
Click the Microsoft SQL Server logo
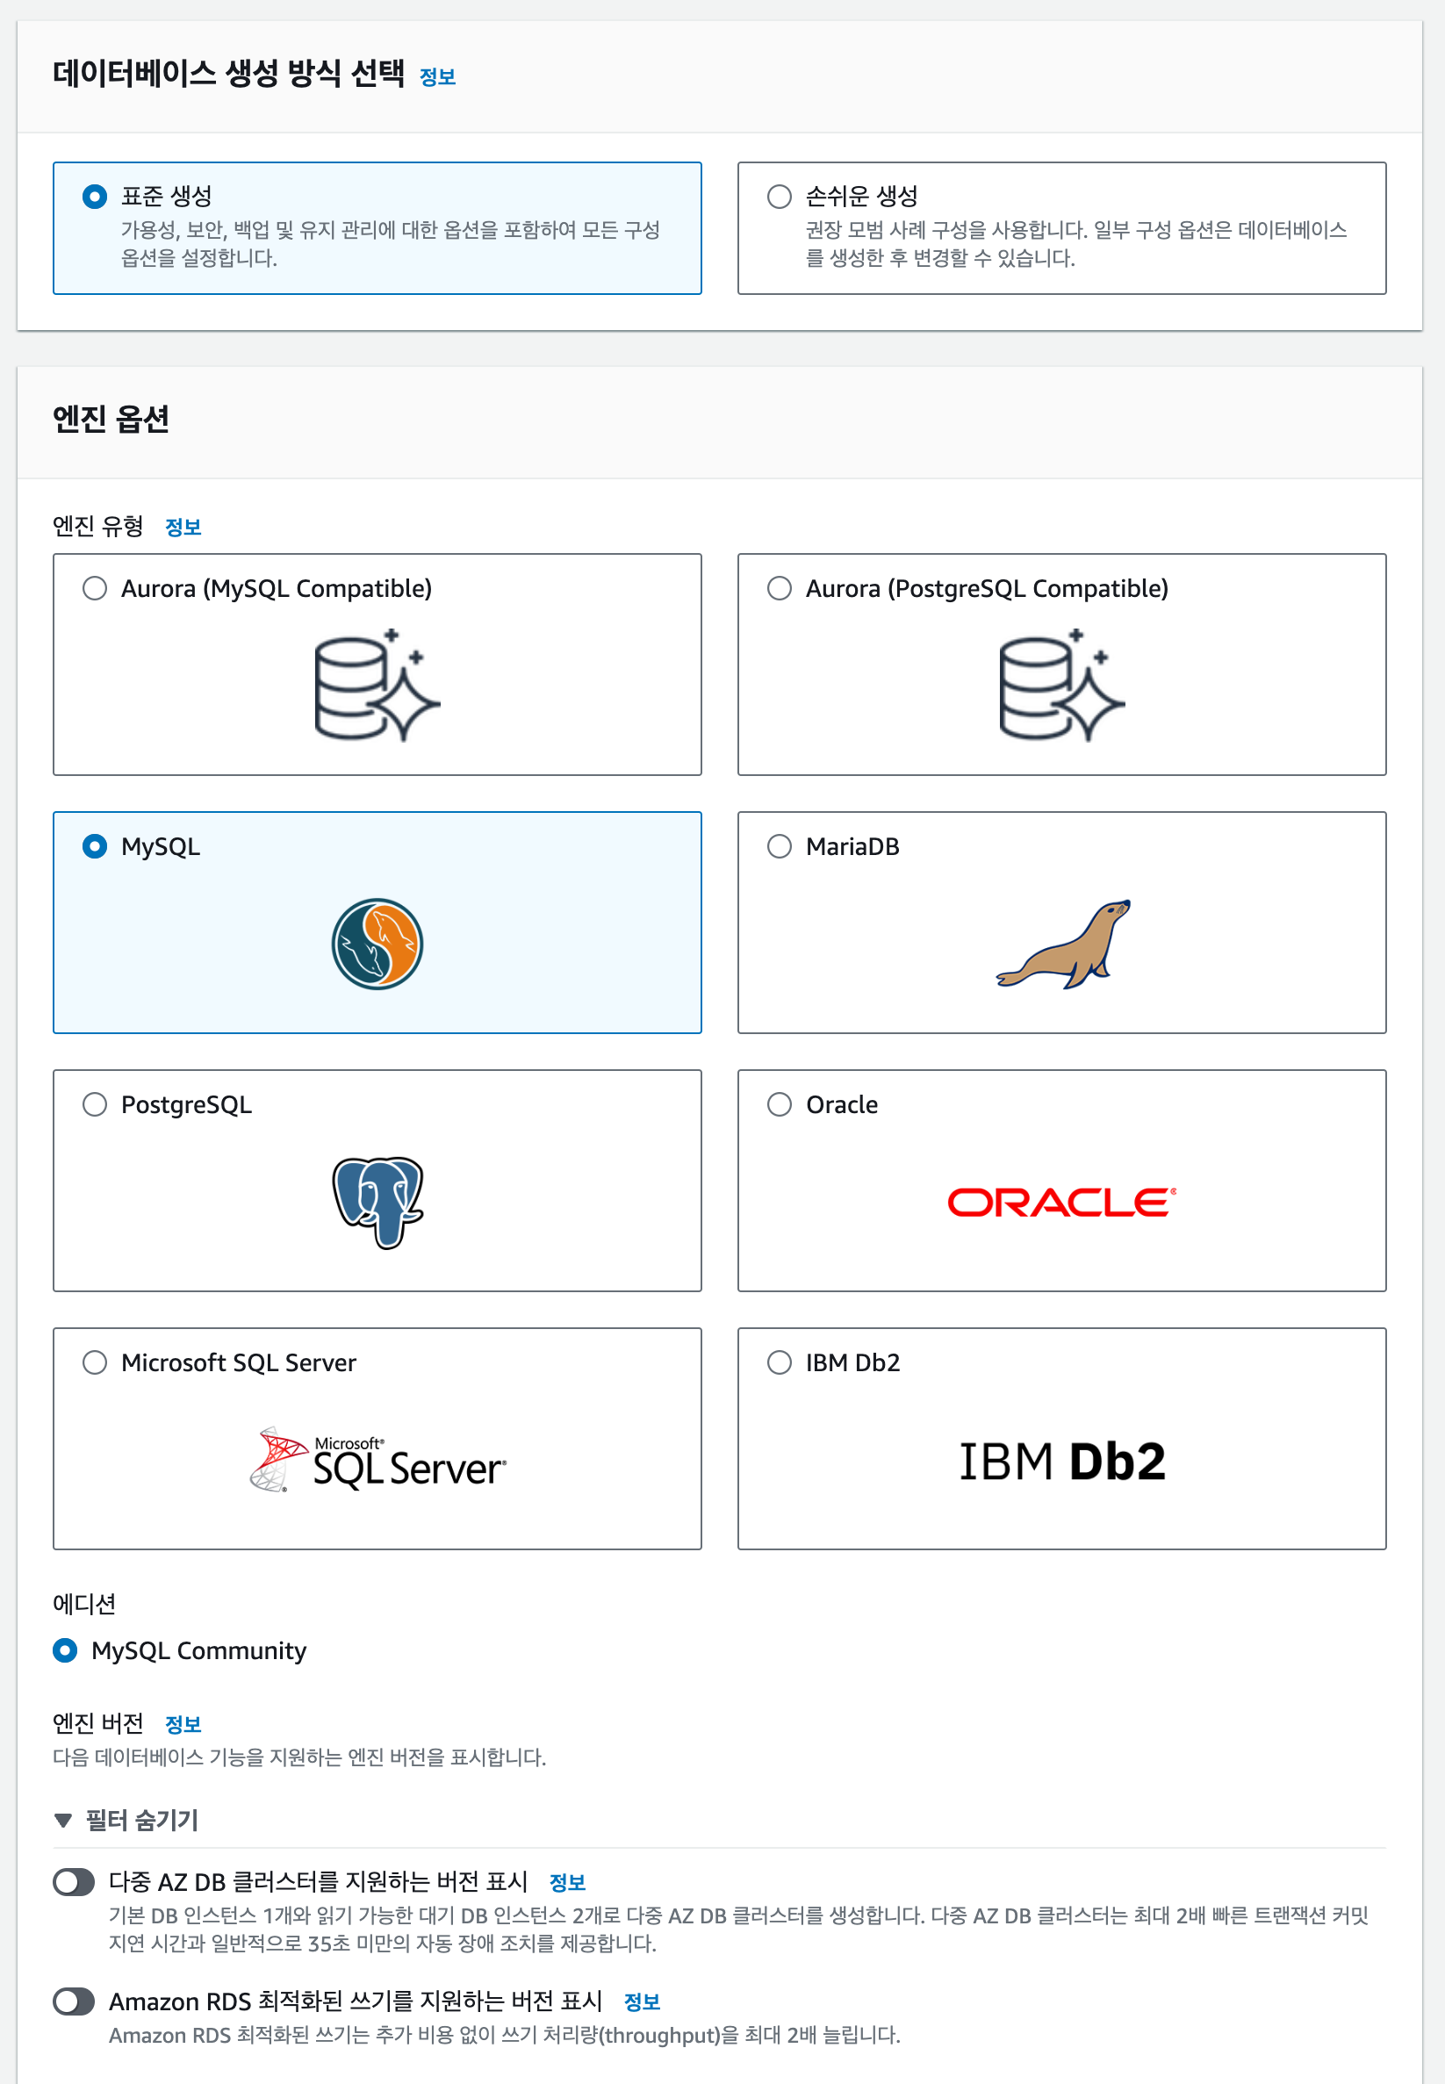[377, 1459]
